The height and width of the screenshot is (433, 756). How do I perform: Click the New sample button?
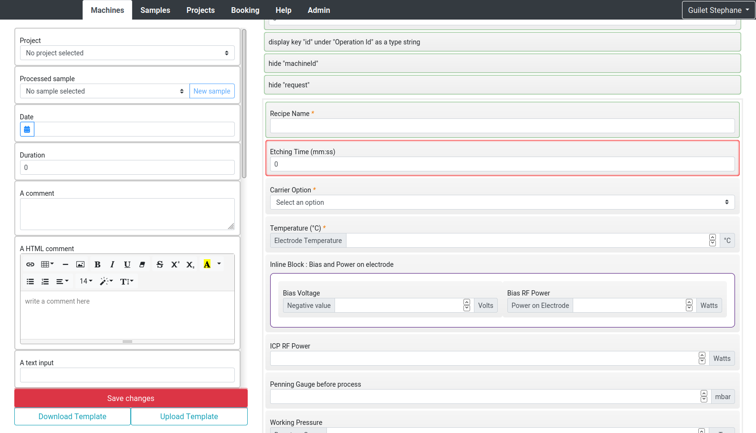pos(212,91)
